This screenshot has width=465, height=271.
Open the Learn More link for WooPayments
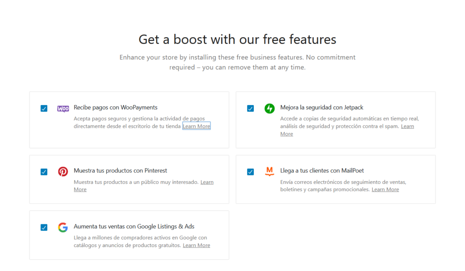tap(196, 126)
